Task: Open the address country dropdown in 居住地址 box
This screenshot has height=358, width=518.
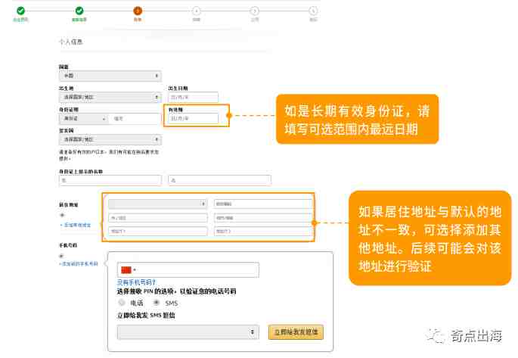Action: click(x=157, y=204)
